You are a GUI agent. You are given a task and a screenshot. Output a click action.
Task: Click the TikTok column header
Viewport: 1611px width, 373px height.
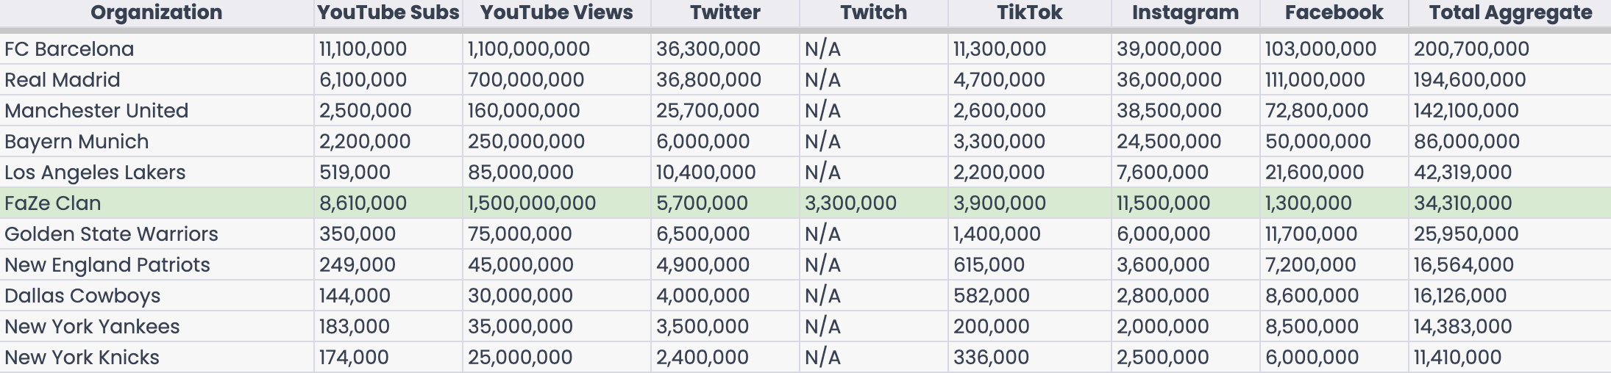(1029, 12)
